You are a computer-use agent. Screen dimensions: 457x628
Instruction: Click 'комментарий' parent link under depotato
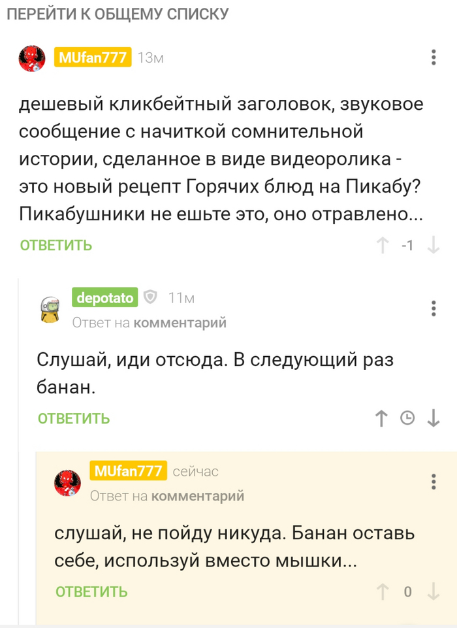point(180,322)
